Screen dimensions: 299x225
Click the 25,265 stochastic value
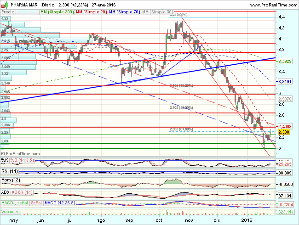(285, 164)
